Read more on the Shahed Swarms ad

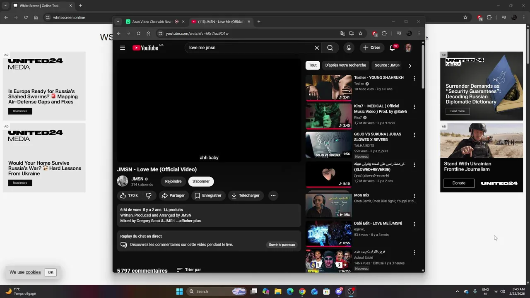[x=20, y=111]
